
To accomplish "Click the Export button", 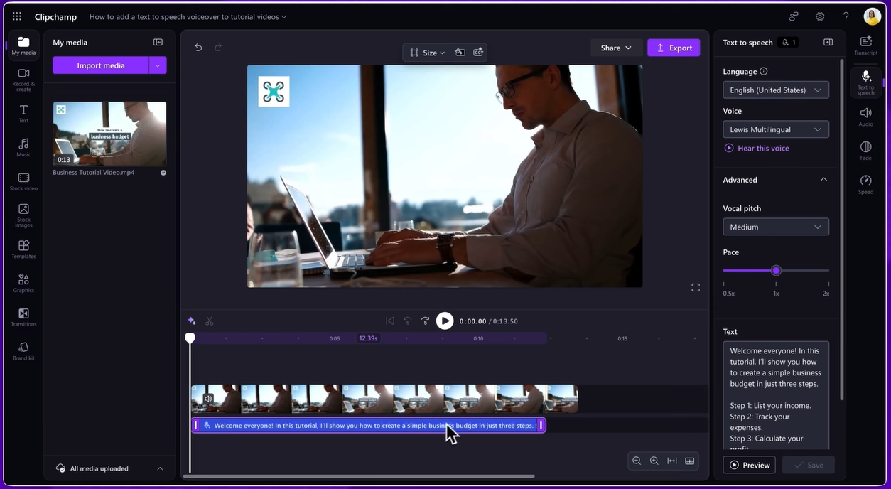I will pos(673,48).
